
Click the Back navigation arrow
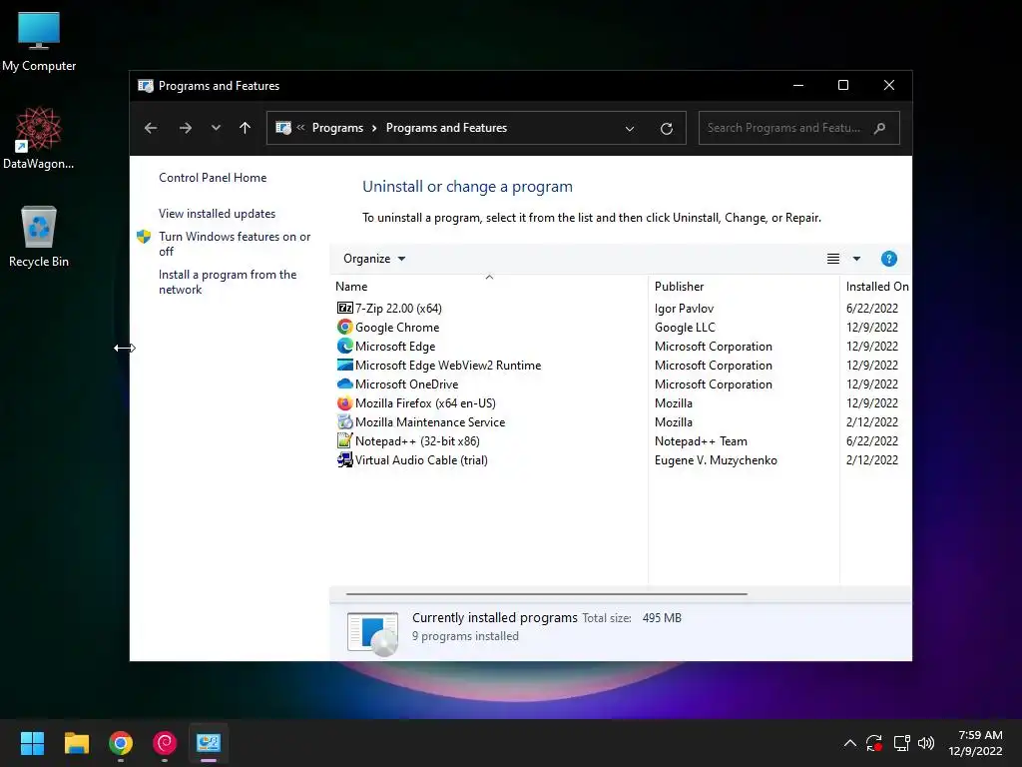pyautogui.click(x=151, y=128)
